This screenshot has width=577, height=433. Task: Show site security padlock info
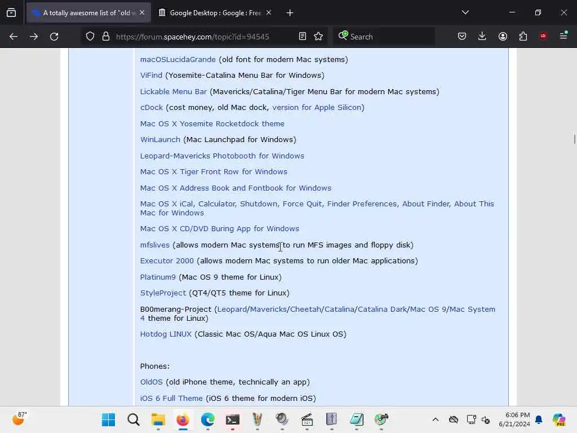point(106,37)
